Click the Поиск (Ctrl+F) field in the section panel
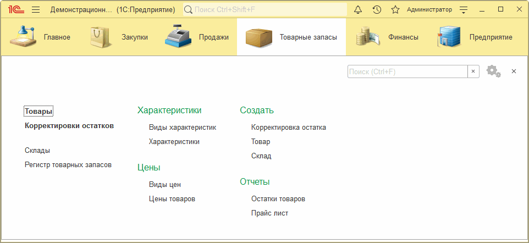 pos(407,71)
